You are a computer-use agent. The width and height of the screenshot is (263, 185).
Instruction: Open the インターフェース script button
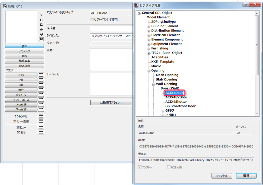pos(21,100)
